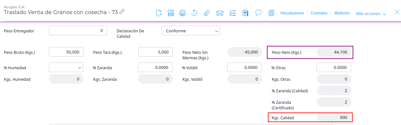This screenshot has height=125, width=401.
Task: Click the Peso Bruto (Kgs.) label
Action: coord(19,52)
